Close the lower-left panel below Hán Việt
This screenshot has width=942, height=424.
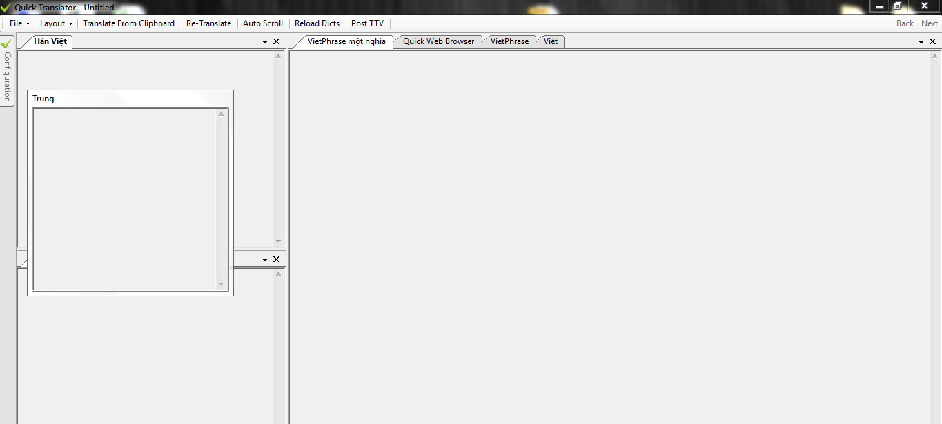click(277, 260)
